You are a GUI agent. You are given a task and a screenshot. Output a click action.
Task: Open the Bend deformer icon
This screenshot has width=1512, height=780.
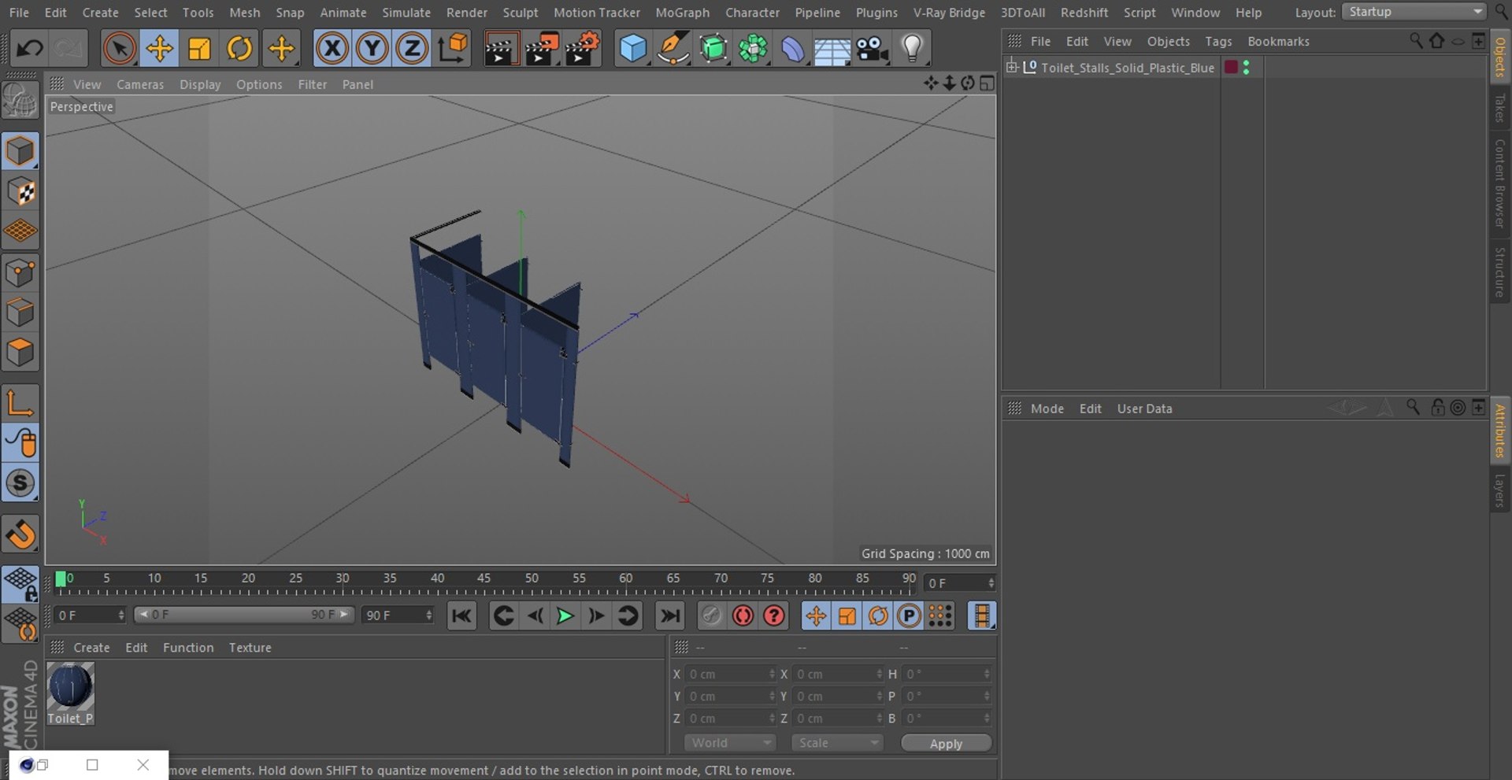tap(793, 49)
